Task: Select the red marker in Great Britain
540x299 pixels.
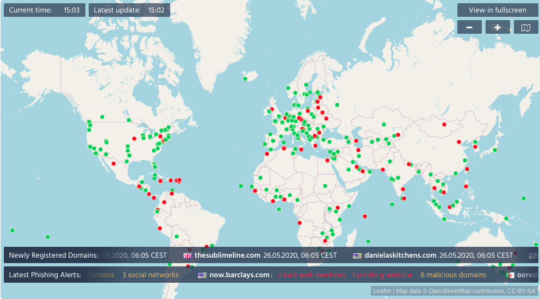Action: pos(272,109)
